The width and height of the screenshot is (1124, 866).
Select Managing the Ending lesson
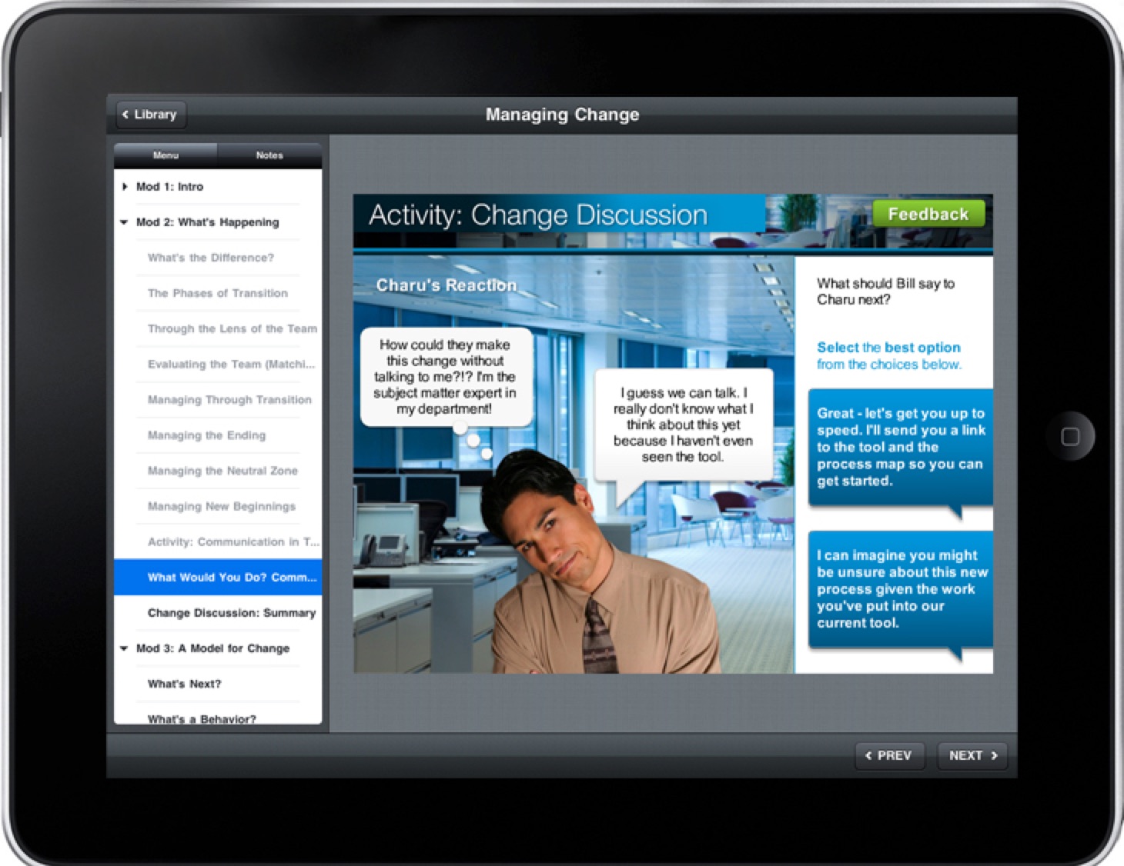218,435
